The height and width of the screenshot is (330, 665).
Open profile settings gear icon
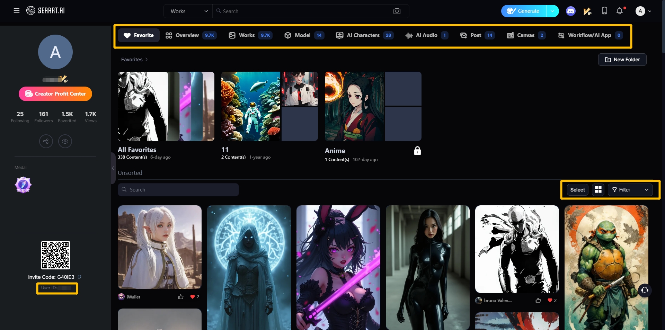click(65, 141)
